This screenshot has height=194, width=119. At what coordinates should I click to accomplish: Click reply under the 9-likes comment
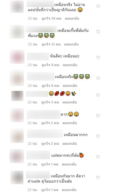[x=70, y=65]
